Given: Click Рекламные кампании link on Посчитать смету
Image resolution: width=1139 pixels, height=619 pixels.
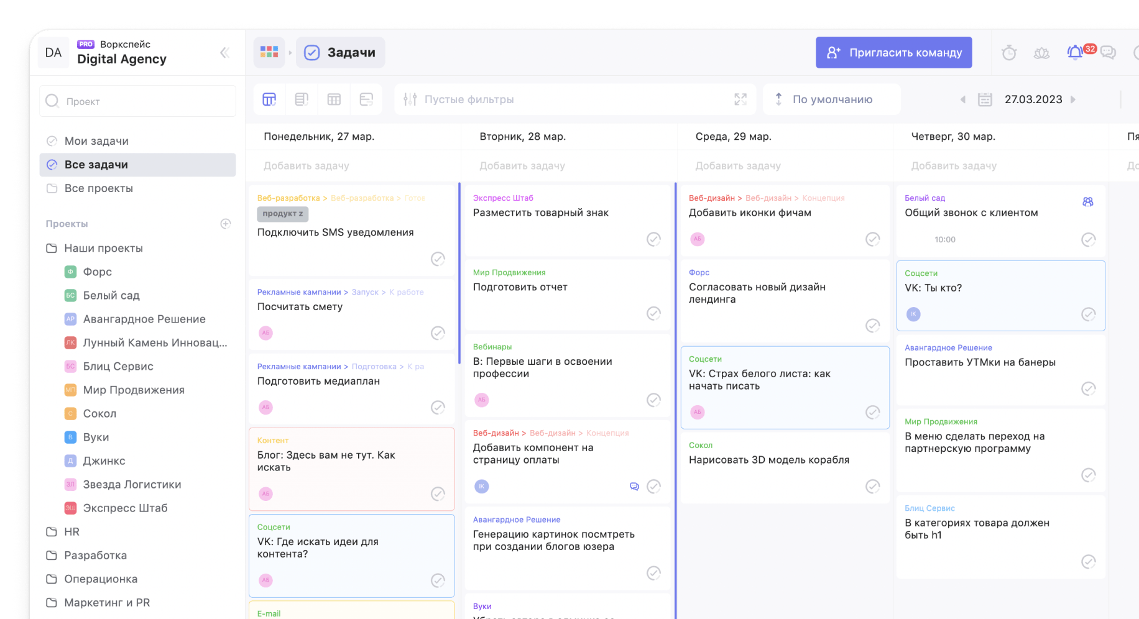Looking at the screenshot, I should [x=299, y=292].
